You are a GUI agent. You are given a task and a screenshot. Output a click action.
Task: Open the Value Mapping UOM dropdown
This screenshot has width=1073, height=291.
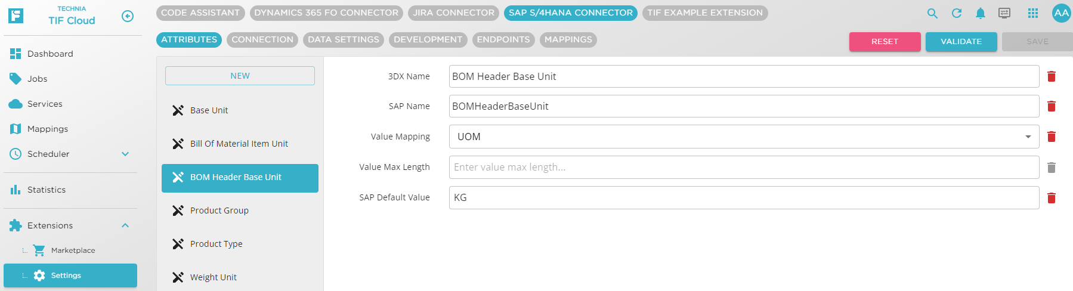1028,137
